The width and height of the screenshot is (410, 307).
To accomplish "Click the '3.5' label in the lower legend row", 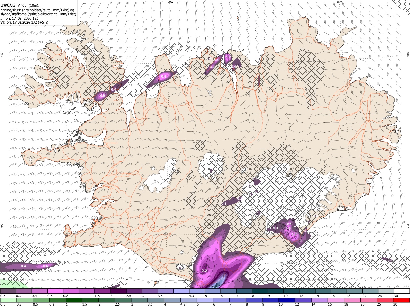I will (150, 305).
